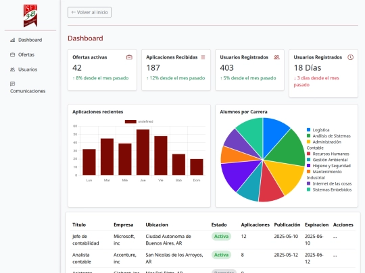Click the Ofertas briefcase icon in sidebar
365x273 pixels.
(13, 55)
